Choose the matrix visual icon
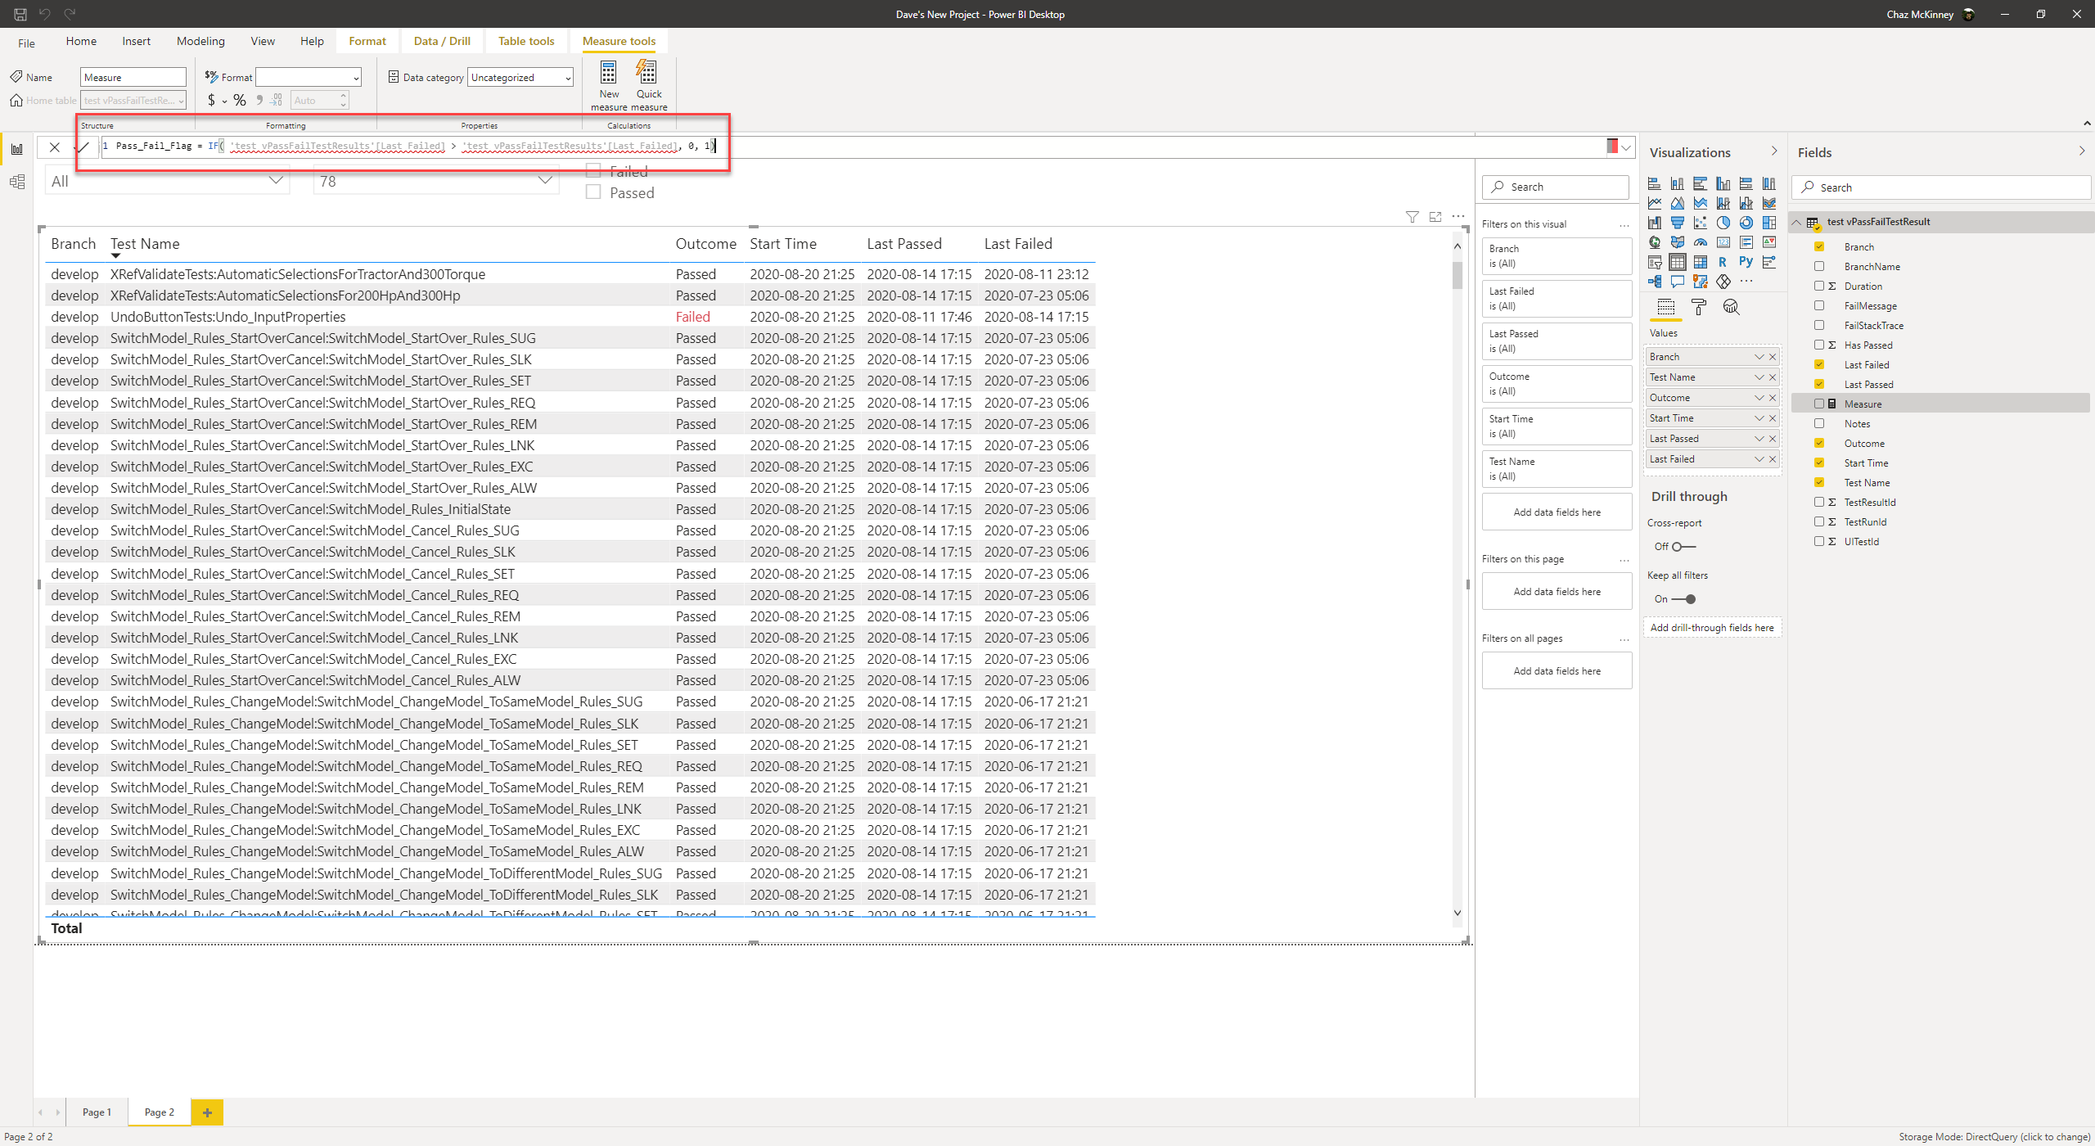Viewport: 2095px width, 1146px height. pyautogui.click(x=1701, y=262)
